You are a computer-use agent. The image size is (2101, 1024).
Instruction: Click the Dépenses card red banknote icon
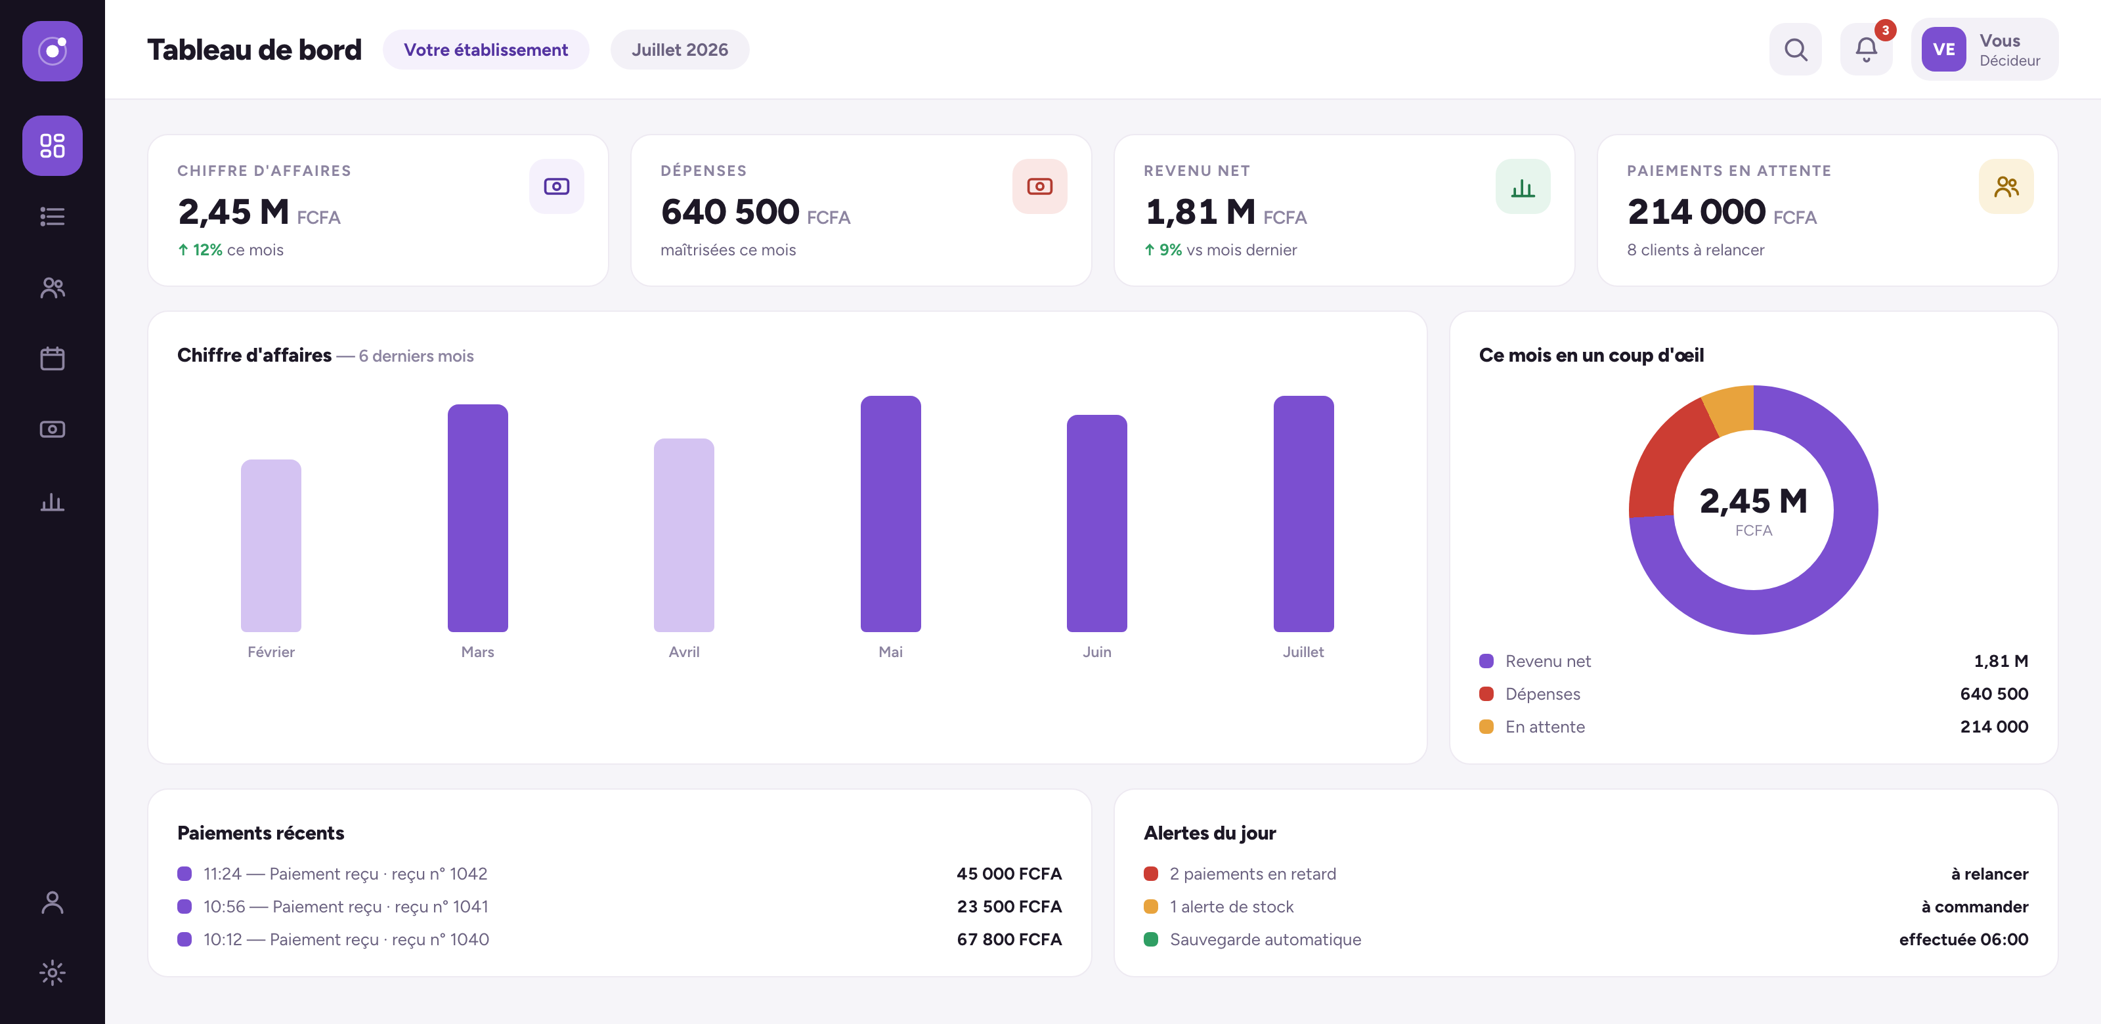[1039, 186]
